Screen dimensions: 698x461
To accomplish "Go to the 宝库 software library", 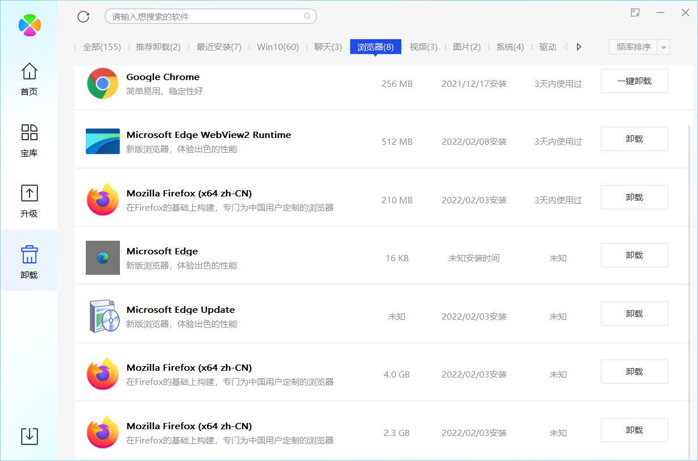I will point(29,140).
